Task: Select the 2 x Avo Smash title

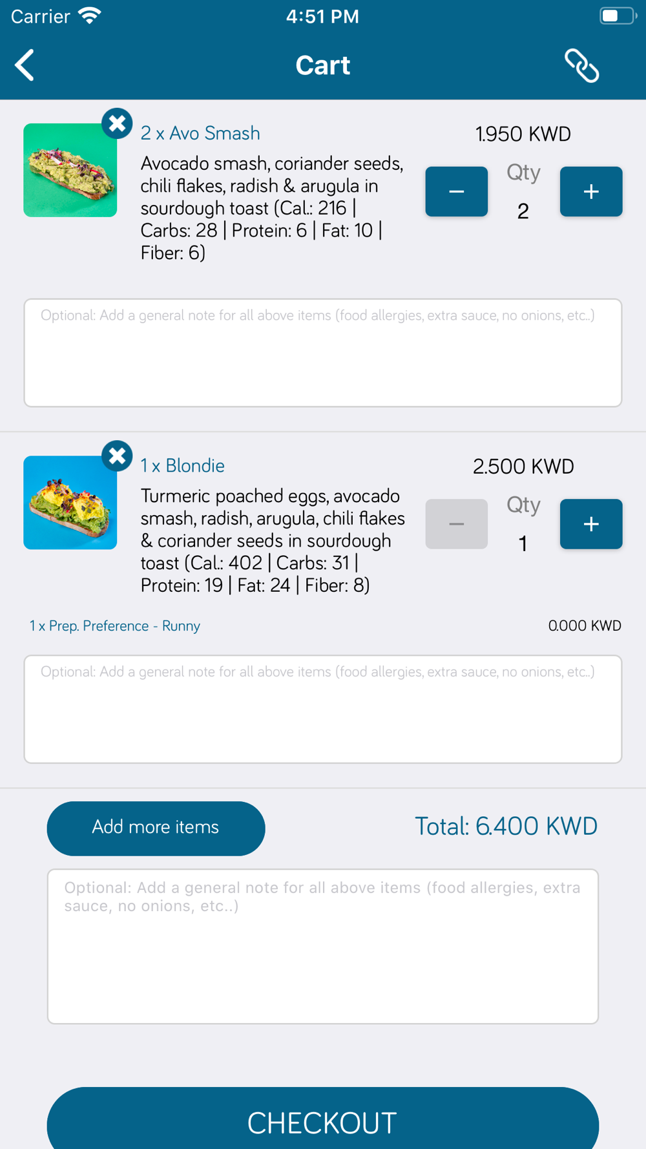Action: click(x=200, y=133)
